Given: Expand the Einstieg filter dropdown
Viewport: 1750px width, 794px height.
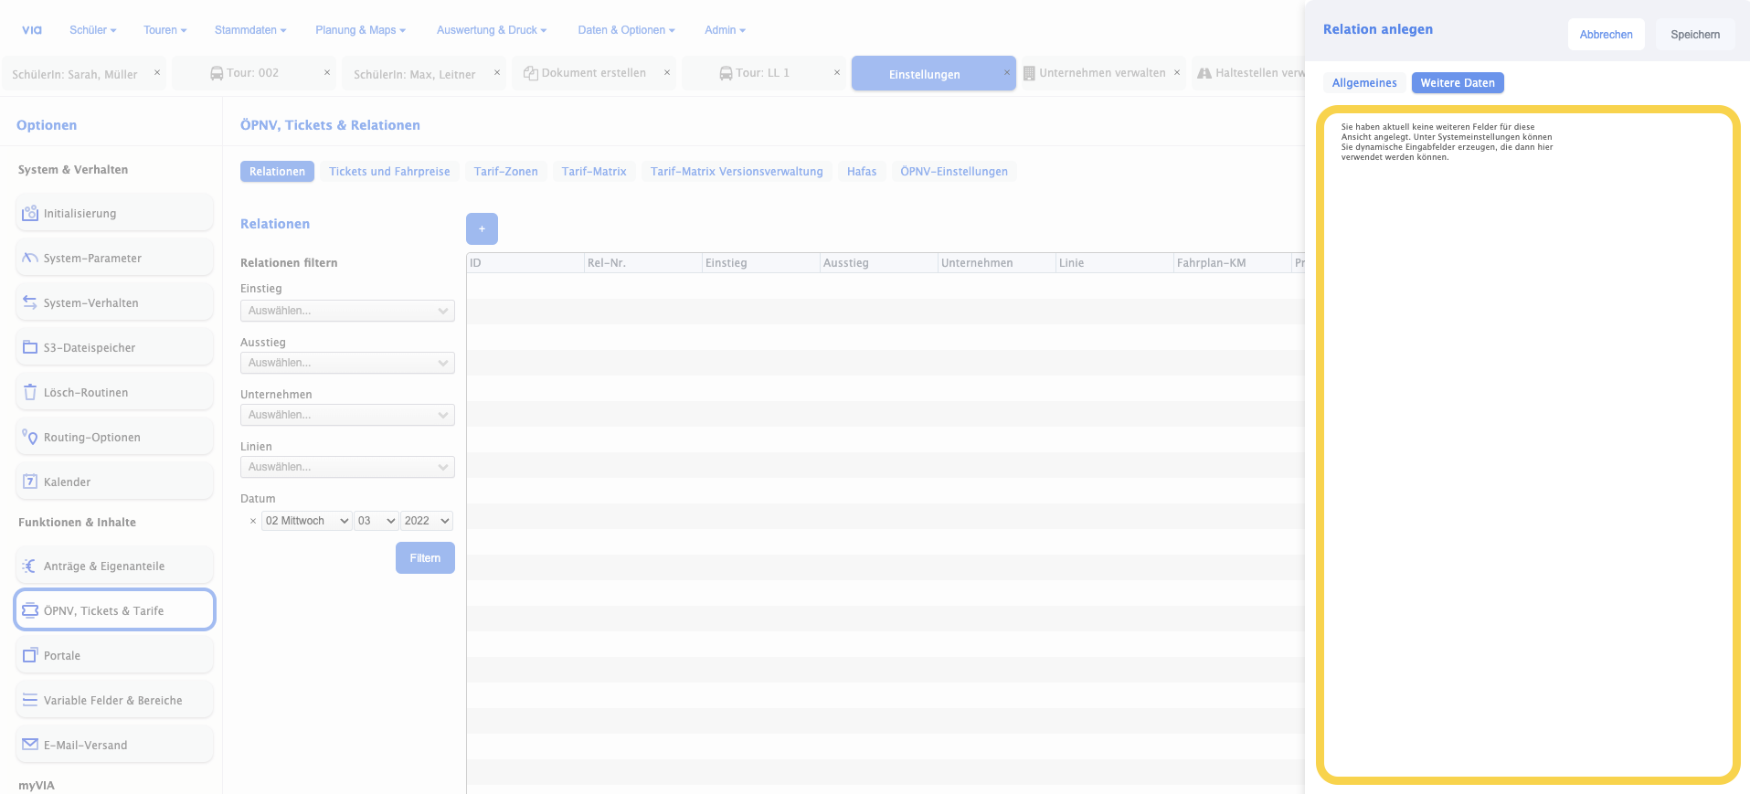Looking at the screenshot, I should [x=347, y=311].
